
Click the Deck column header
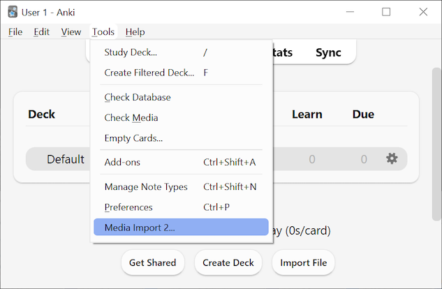(x=41, y=114)
